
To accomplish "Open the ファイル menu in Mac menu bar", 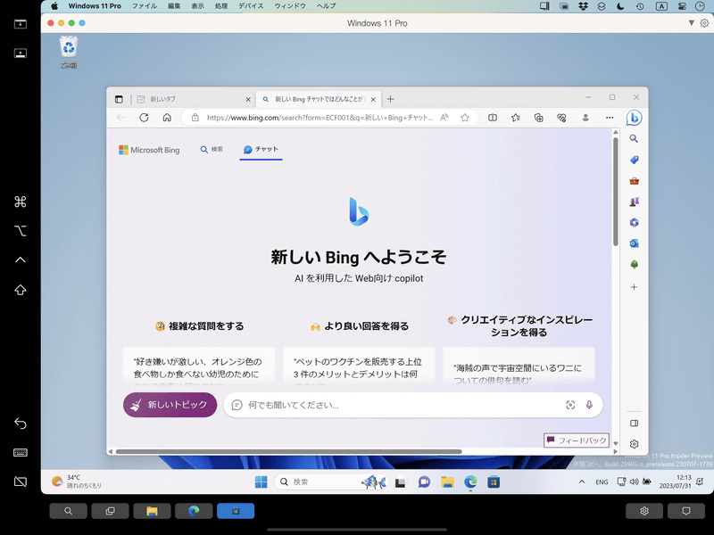I will coord(145,6).
